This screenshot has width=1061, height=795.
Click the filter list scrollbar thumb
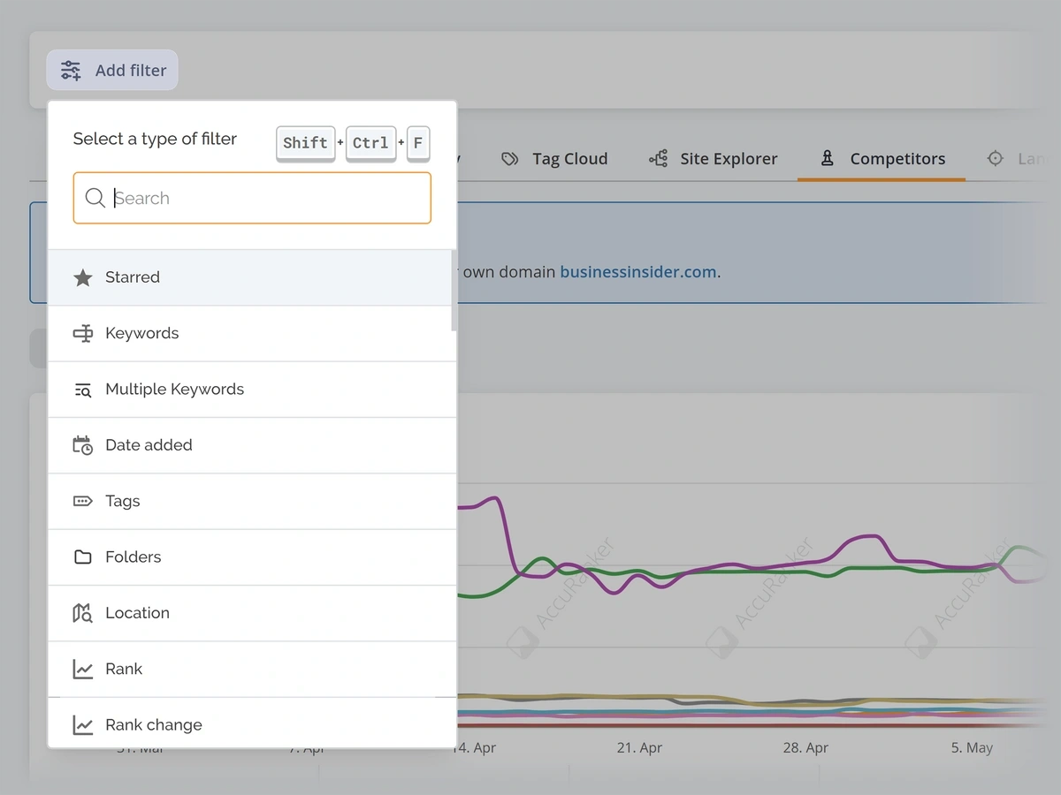[454, 291]
